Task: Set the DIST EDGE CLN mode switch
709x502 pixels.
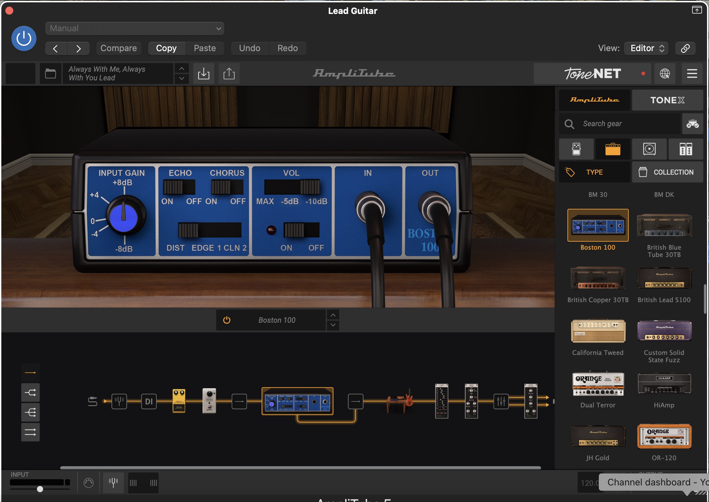Action: (209, 230)
